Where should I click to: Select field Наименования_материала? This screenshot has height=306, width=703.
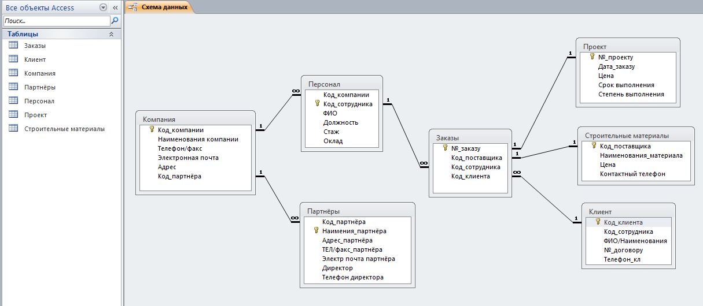[641, 155]
